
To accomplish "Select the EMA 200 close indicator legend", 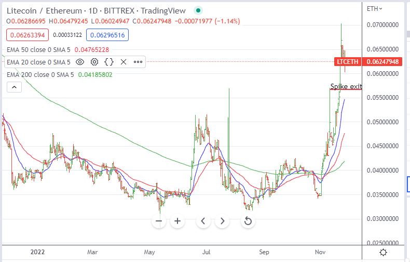I will click(40, 75).
